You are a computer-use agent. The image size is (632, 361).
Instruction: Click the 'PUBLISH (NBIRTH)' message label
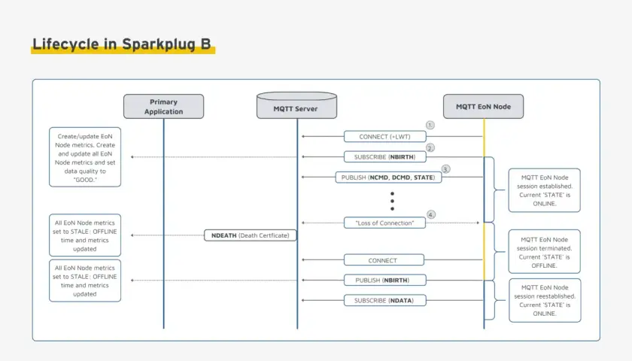pos(385,280)
